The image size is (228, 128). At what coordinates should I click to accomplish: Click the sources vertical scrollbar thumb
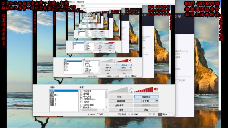click(106, 95)
